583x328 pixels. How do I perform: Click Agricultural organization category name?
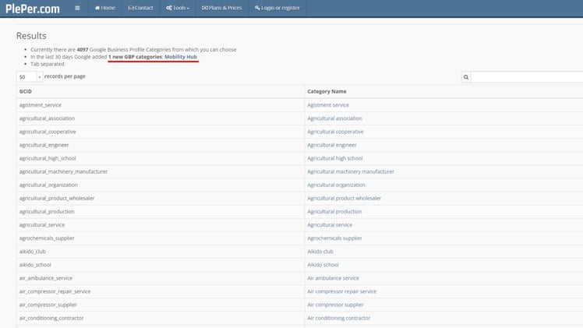[x=336, y=185]
